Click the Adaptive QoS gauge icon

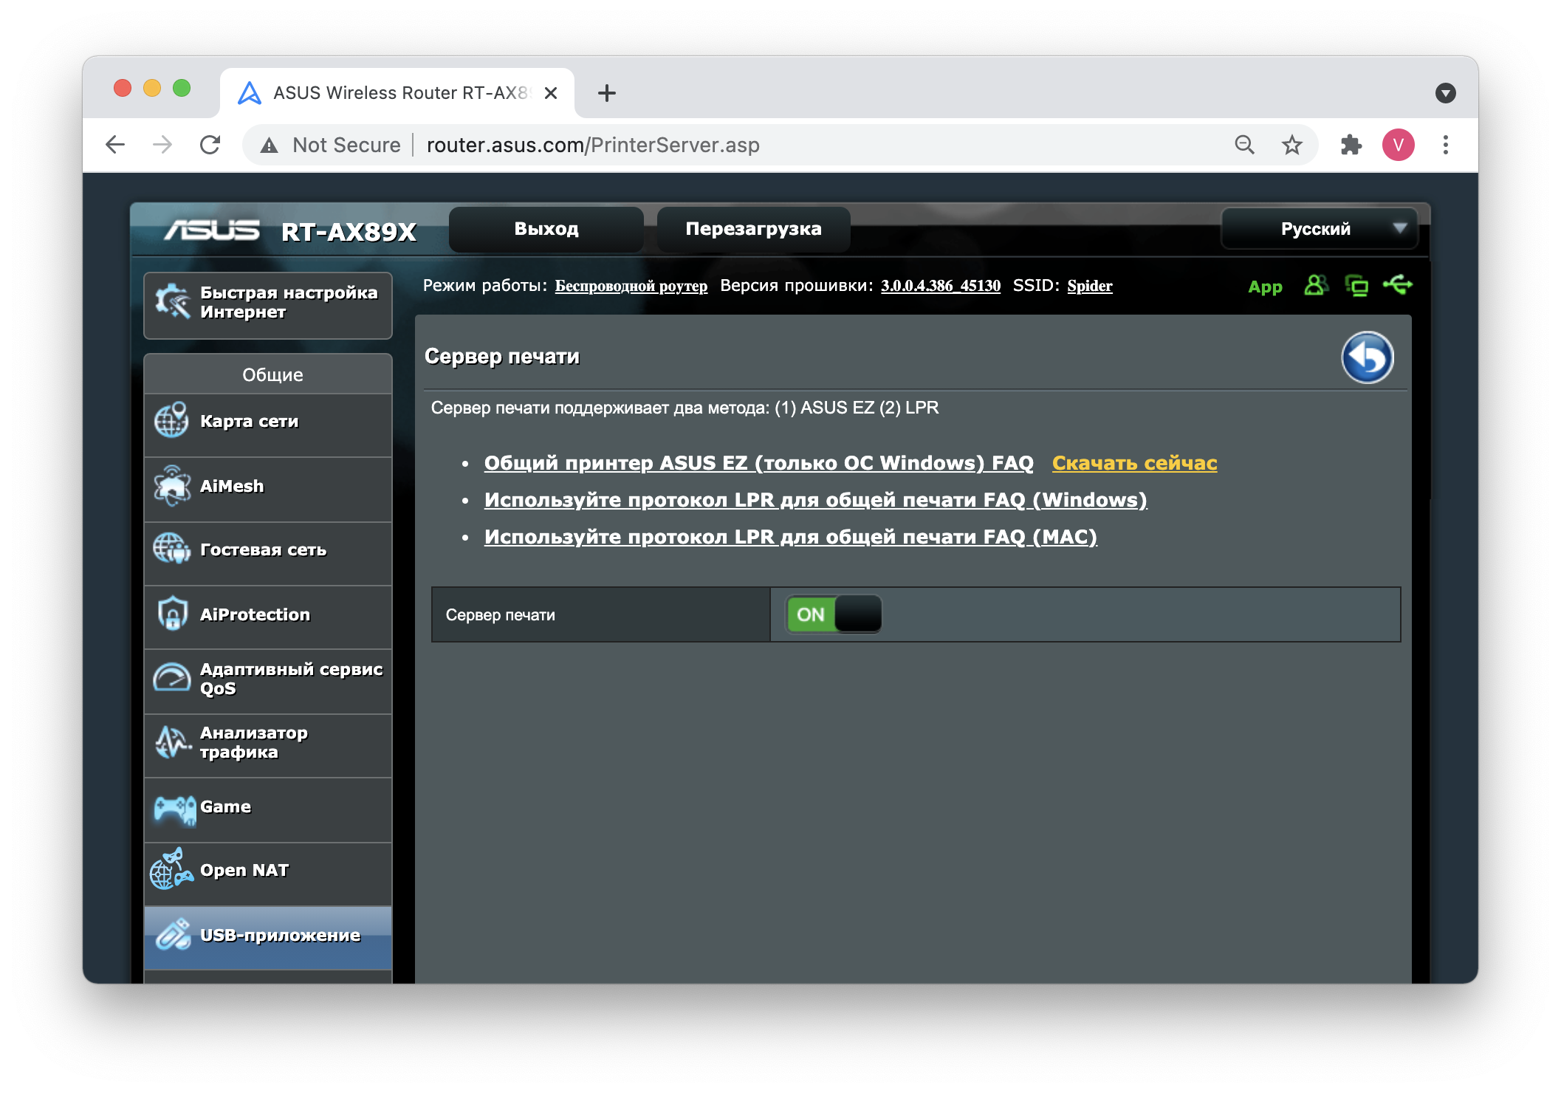(x=171, y=678)
